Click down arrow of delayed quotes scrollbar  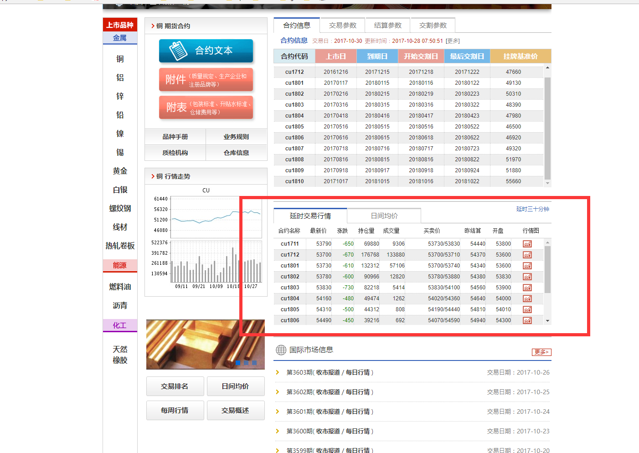click(547, 321)
